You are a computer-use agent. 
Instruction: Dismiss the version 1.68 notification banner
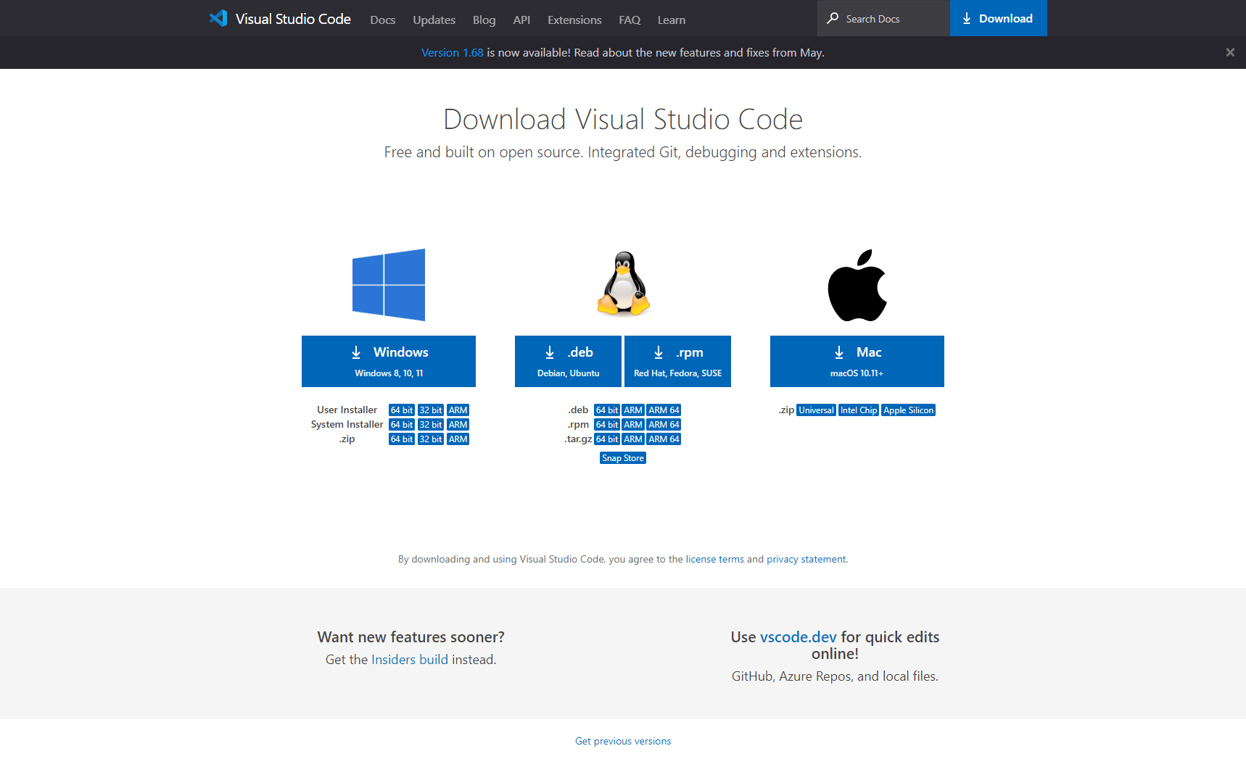click(1229, 52)
